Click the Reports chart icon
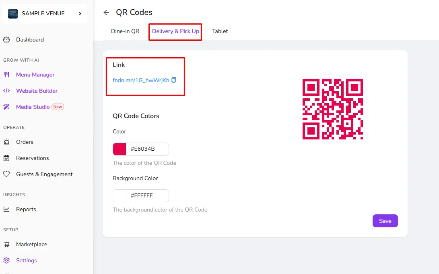The width and height of the screenshot is (439, 274). pos(6,209)
